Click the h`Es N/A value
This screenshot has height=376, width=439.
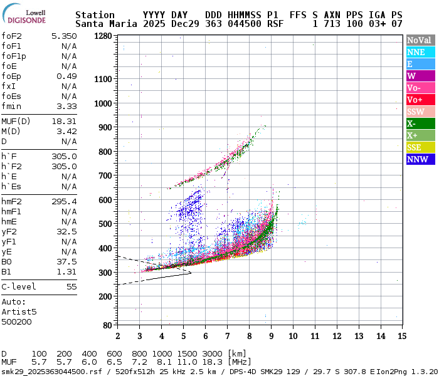(69, 187)
